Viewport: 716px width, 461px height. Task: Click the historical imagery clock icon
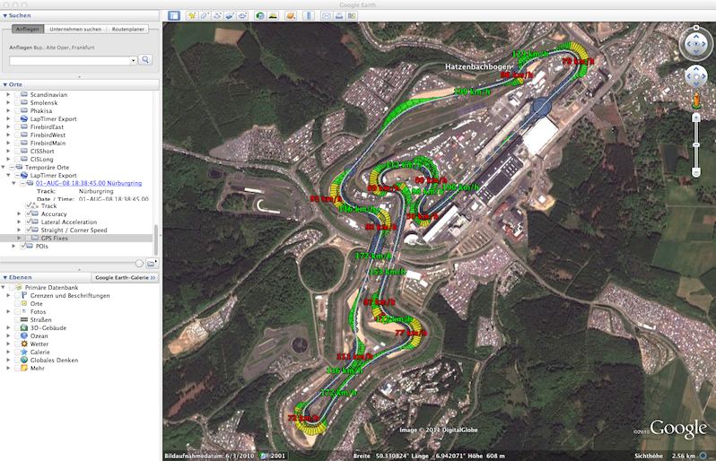click(x=260, y=15)
